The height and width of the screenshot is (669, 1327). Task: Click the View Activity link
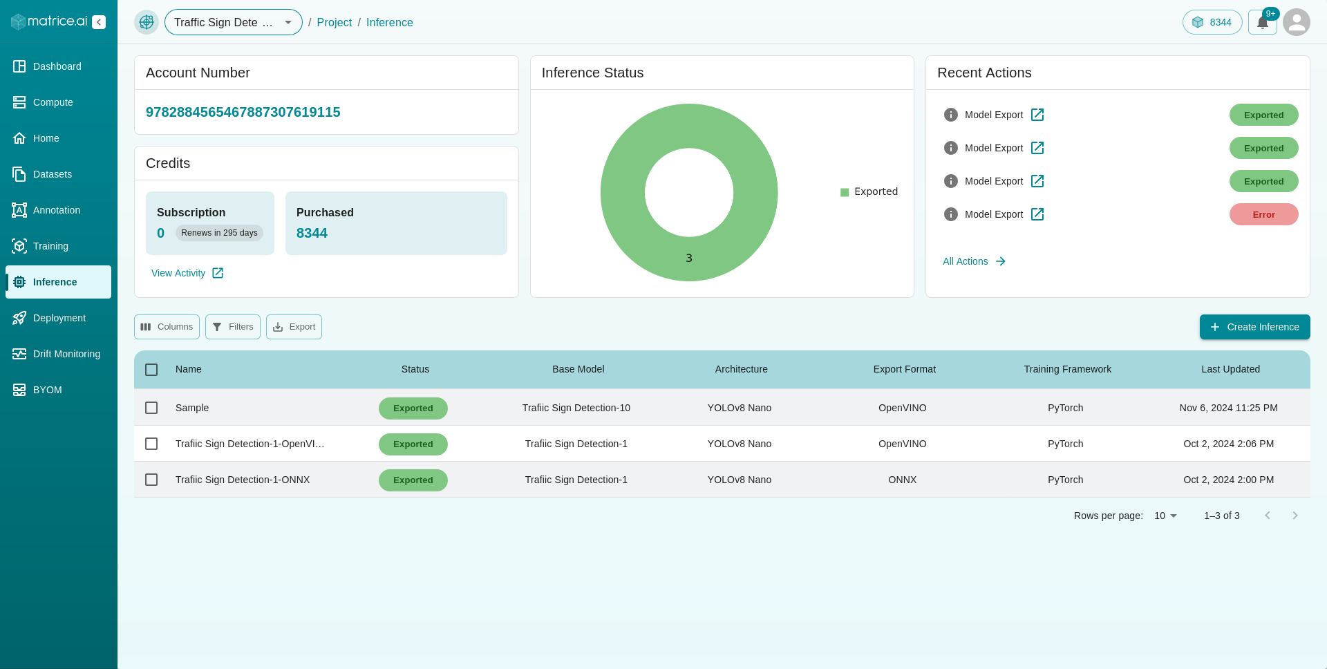(187, 273)
